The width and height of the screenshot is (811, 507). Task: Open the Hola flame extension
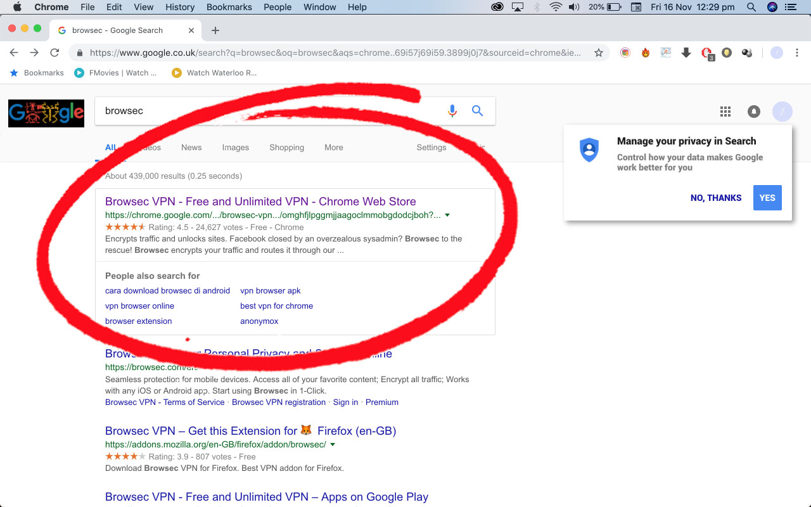(x=646, y=53)
